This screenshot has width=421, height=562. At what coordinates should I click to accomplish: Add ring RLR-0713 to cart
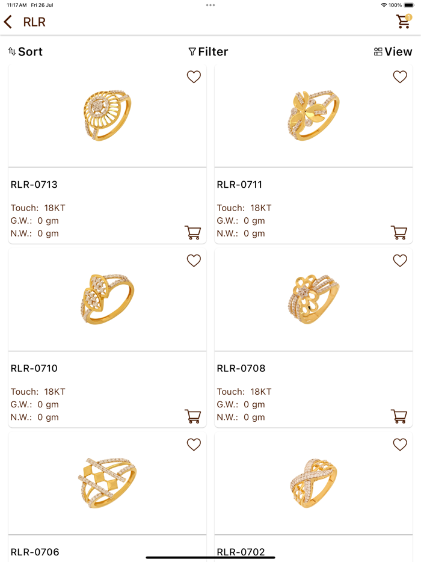click(x=193, y=233)
